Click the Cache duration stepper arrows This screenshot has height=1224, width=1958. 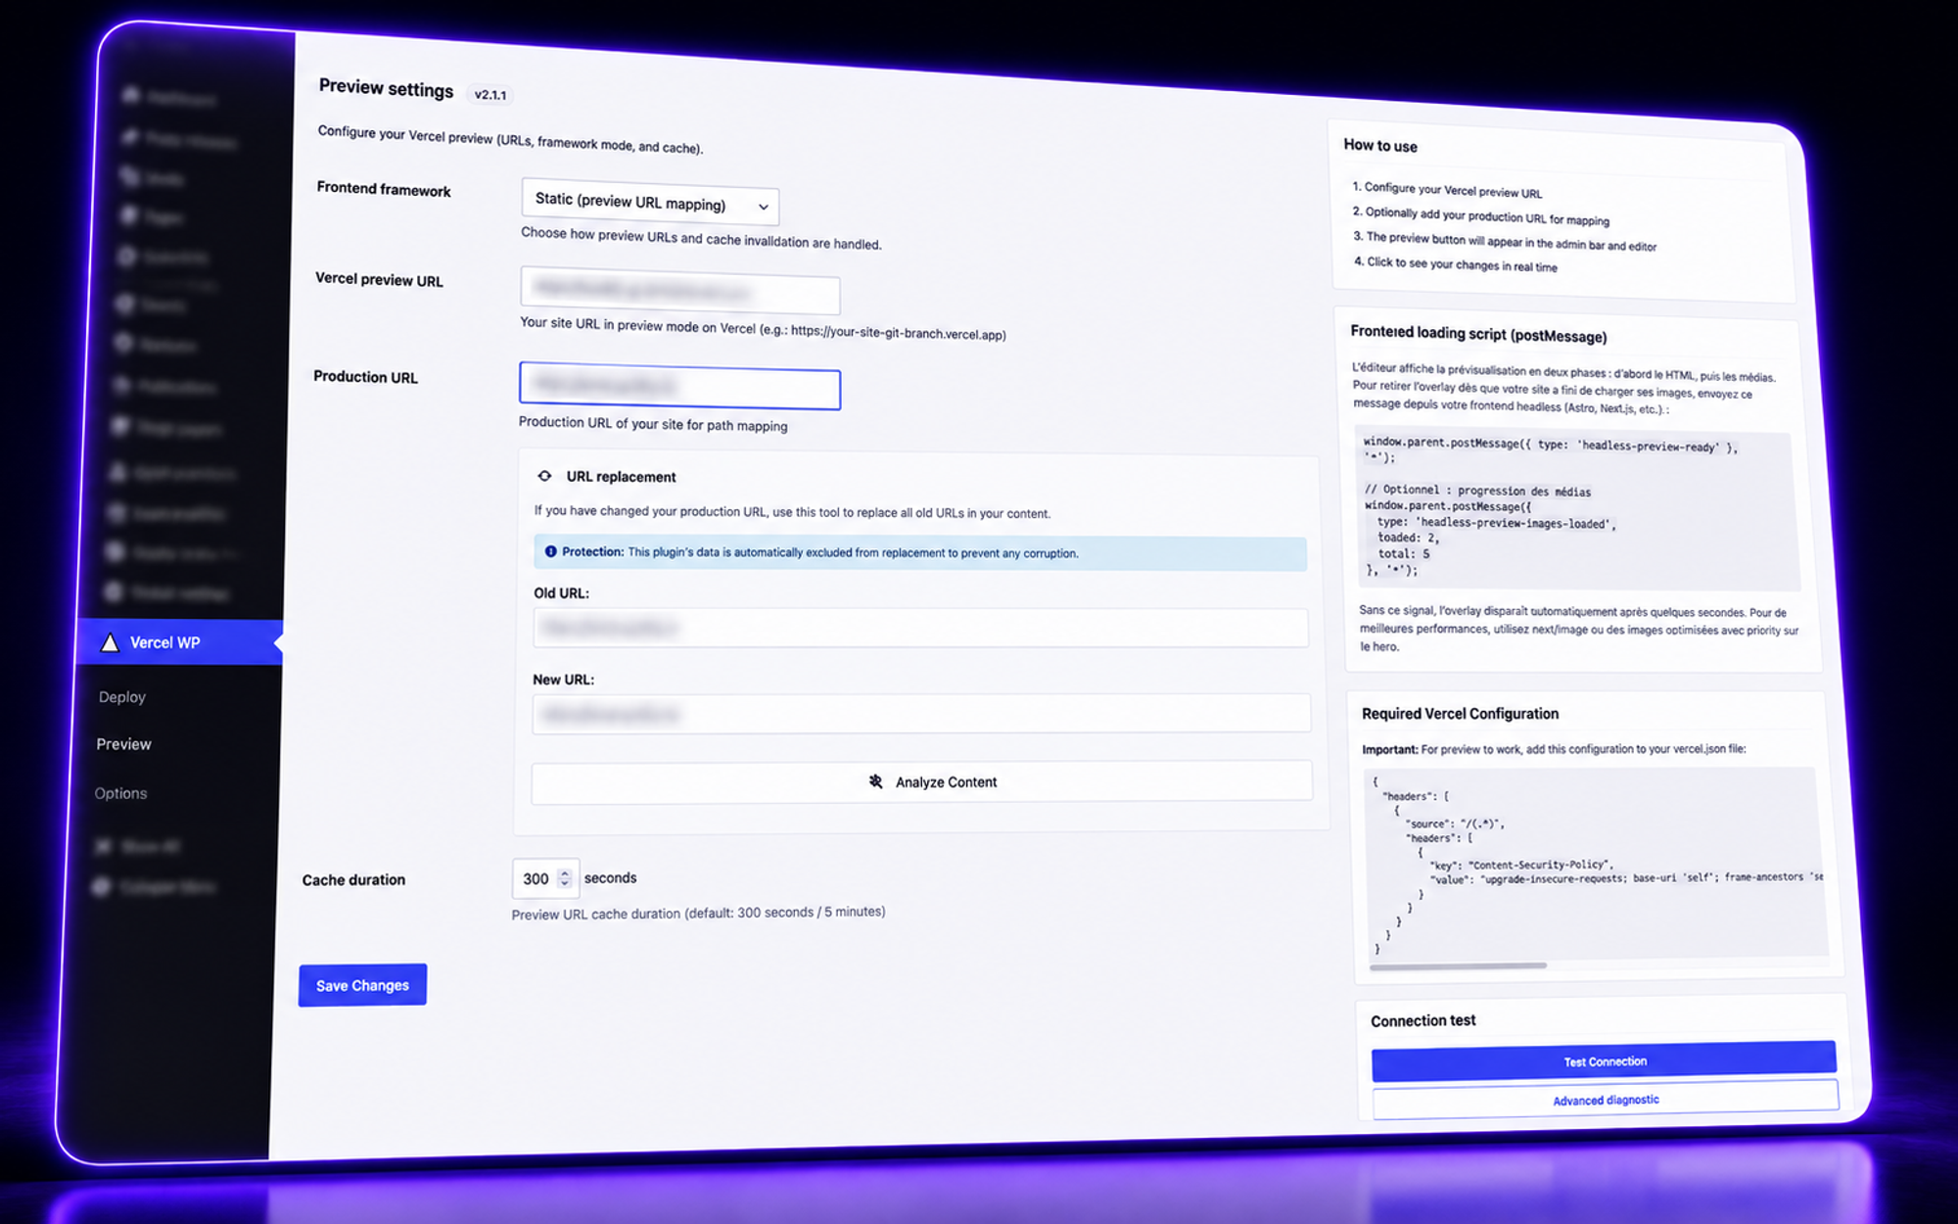coord(564,878)
